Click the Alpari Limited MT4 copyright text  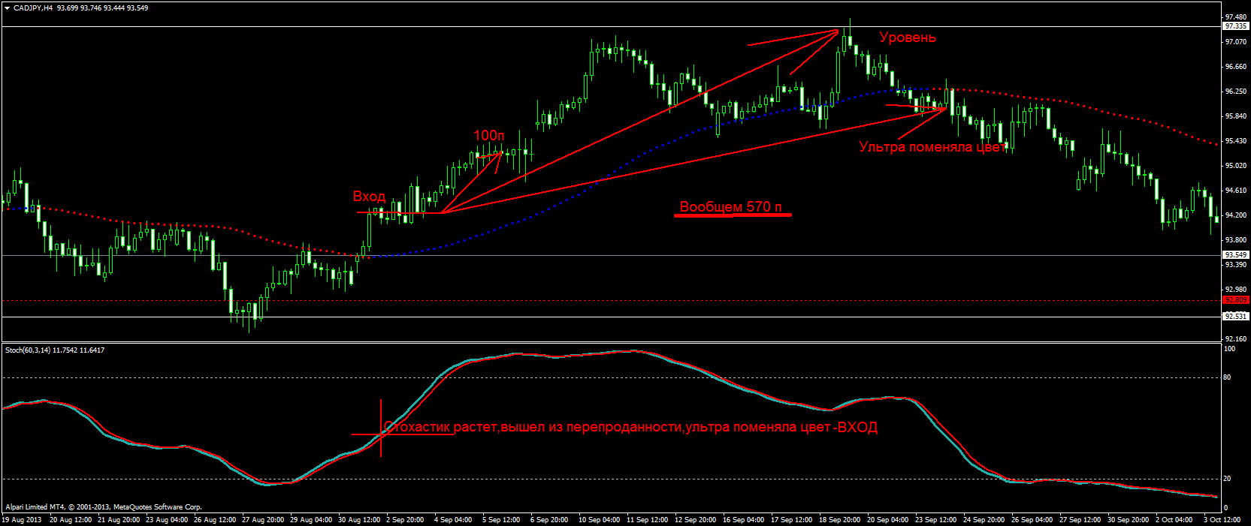[x=104, y=507]
